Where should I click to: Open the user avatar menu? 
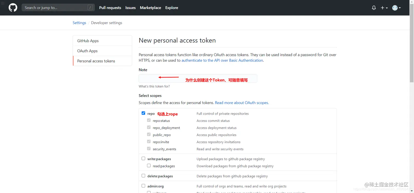pyautogui.click(x=396, y=8)
